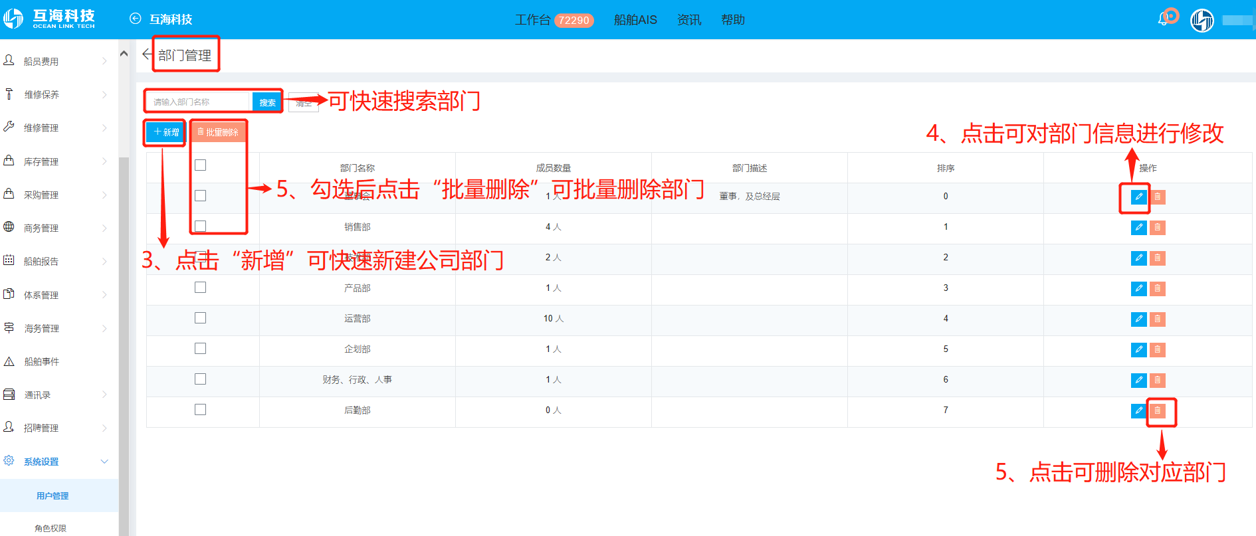Delete the 财务、行政、人事 department

pyautogui.click(x=1158, y=380)
